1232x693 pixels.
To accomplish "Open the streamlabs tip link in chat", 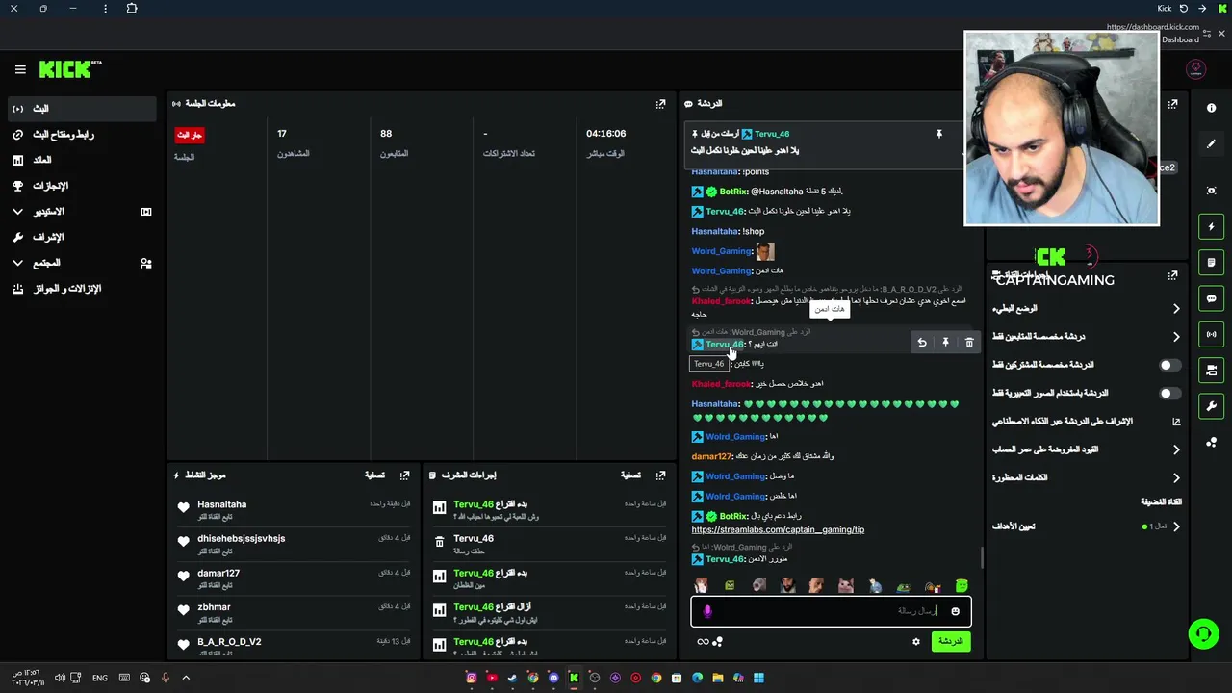I will click(x=778, y=530).
